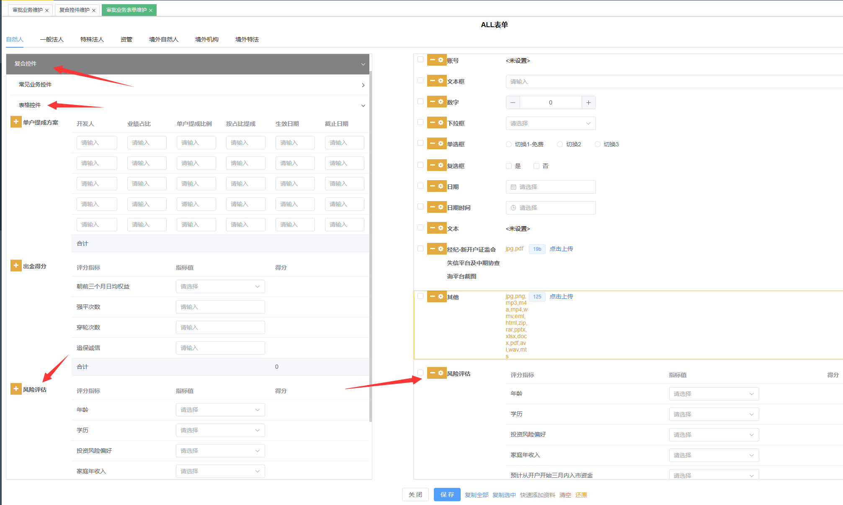Screen dimensions: 843x505
Task: Click the 清空 link
Action: point(565,495)
